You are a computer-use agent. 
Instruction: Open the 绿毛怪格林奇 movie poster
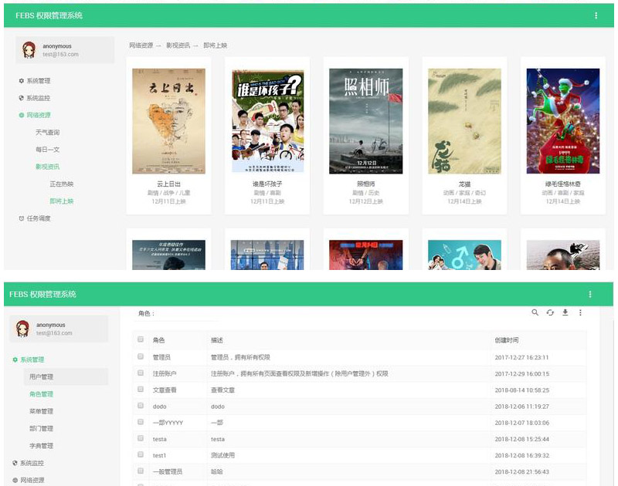[563, 121]
